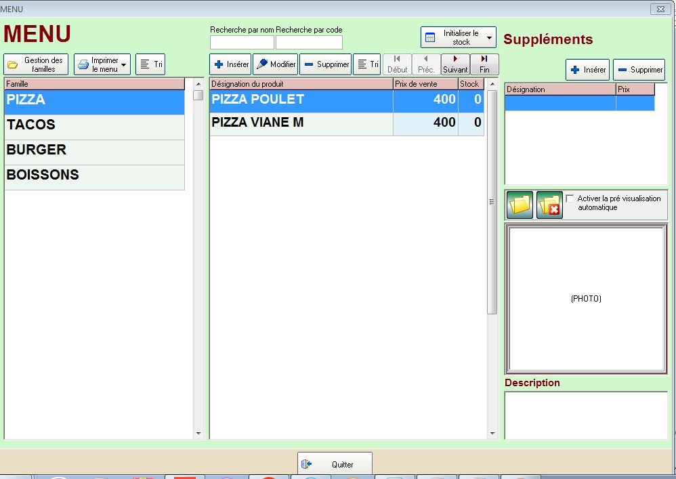Click Insérer product button with plus icon
Viewport: 676px width, 479px height.
(x=231, y=64)
